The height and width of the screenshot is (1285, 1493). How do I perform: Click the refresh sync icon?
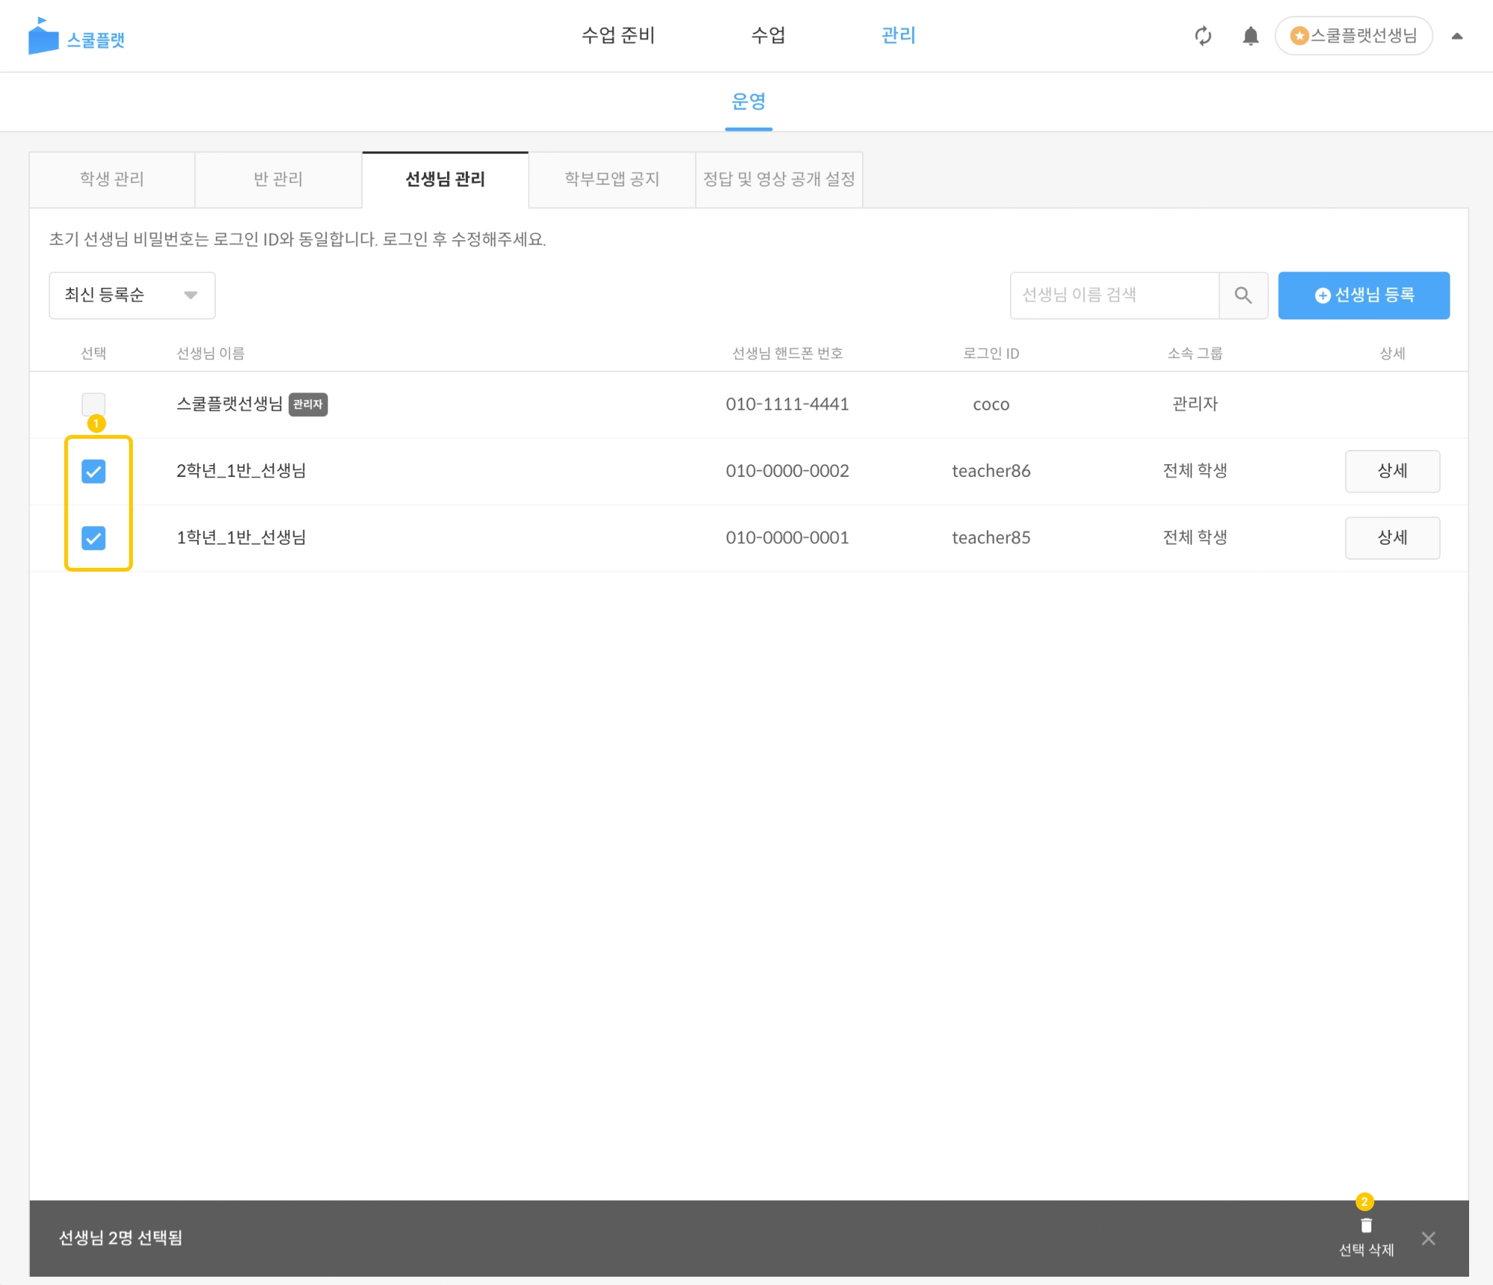1203,36
